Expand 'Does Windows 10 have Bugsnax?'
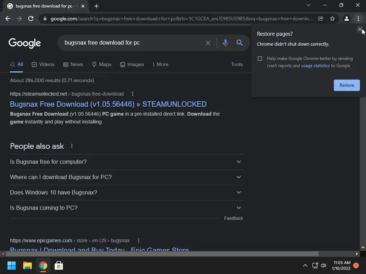 (x=126, y=193)
